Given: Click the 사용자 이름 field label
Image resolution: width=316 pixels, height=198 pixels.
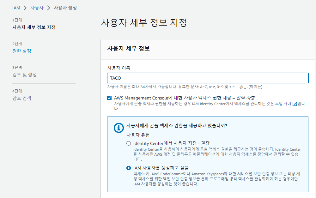Looking at the screenshot, I should click(x=119, y=68).
